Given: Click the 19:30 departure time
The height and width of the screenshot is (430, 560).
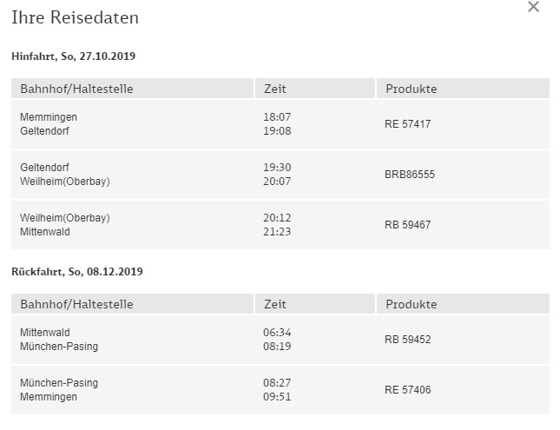Looking at the screenshot, I should click(275, 167).
